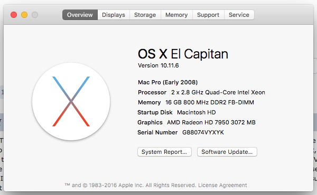This screenshot has width=317, height=195.
Task: Switch to the Memory tab
Action: [x=176, y=15]
